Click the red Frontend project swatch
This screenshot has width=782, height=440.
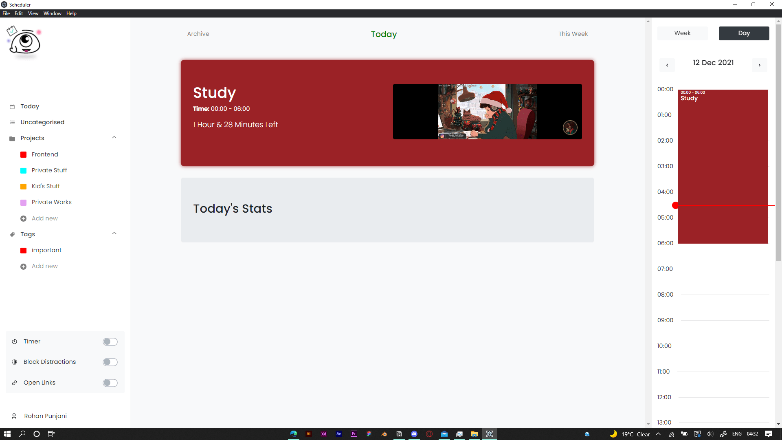tap(24, 155)
